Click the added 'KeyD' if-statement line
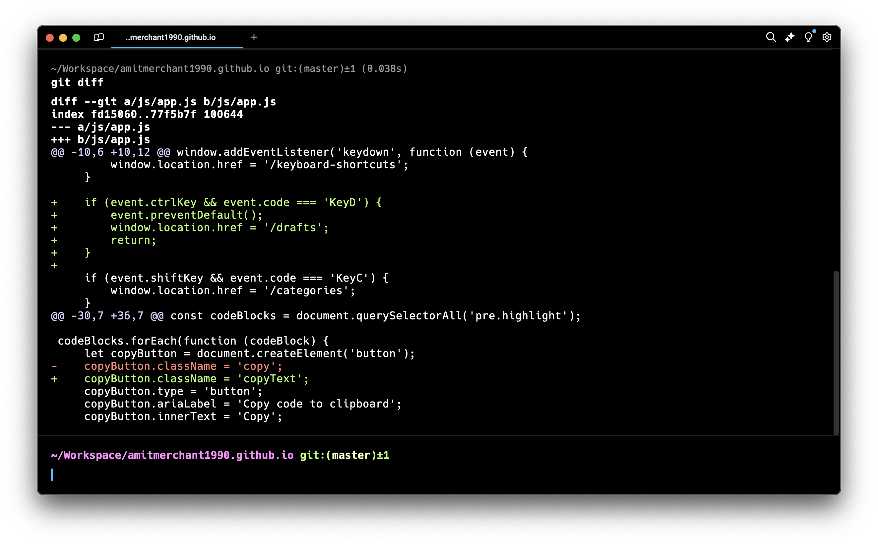The height and width of the screenshot is (544, 878). 217,202
